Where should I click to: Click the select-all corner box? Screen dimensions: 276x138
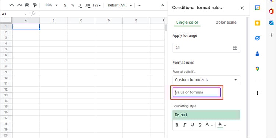(x=6, y=20)
